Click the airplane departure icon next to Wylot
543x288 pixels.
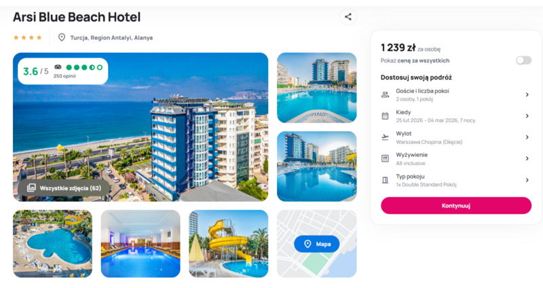pyautogui.click(x=385, y=137)
